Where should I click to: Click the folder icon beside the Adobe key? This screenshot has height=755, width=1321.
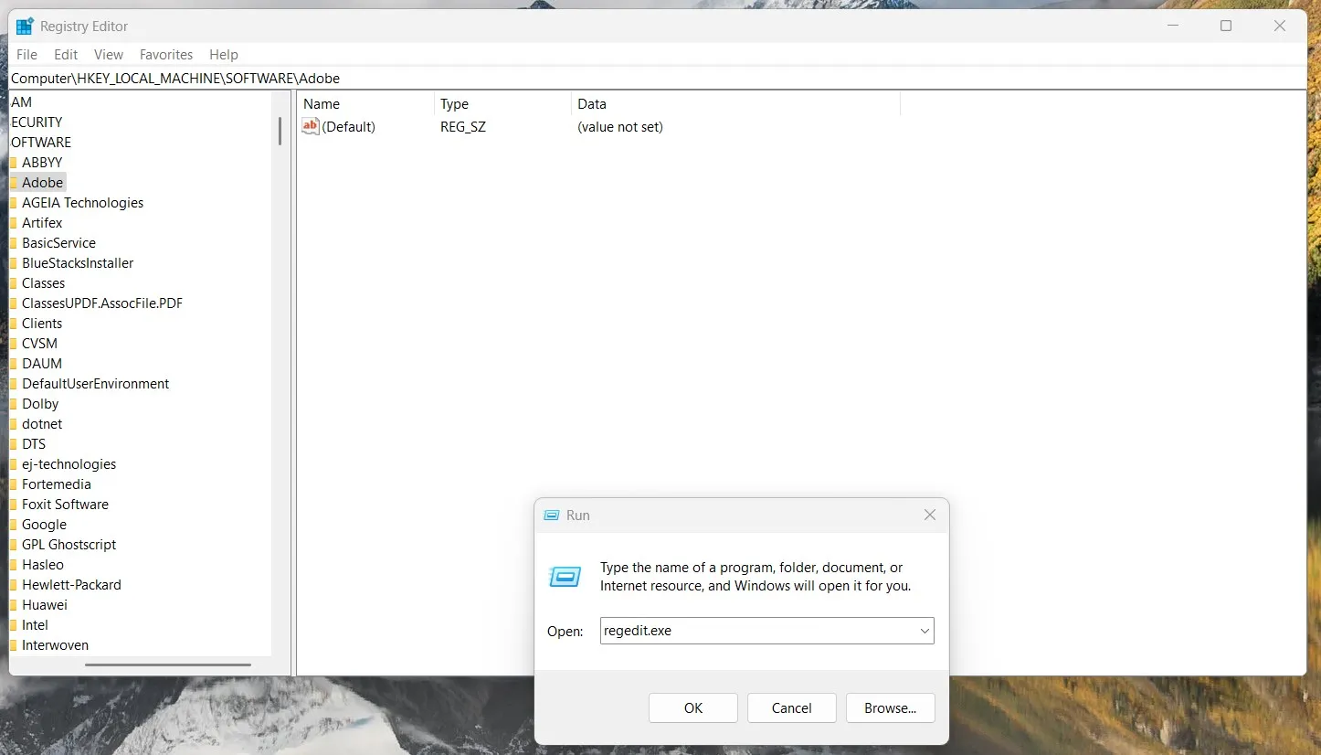click(x=14, y=182)
